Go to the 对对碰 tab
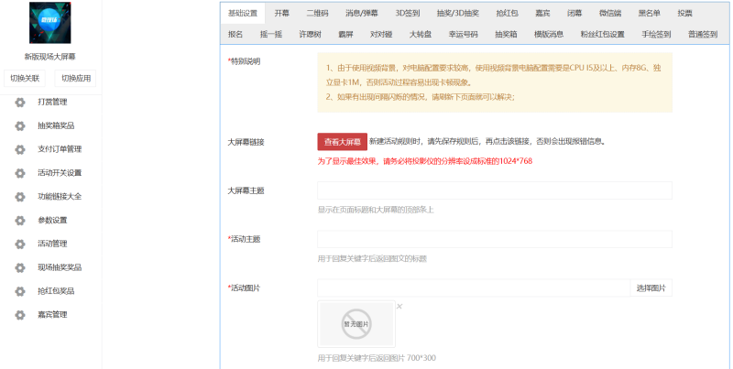This screenshot has width=733, height=369. point(381,34)
